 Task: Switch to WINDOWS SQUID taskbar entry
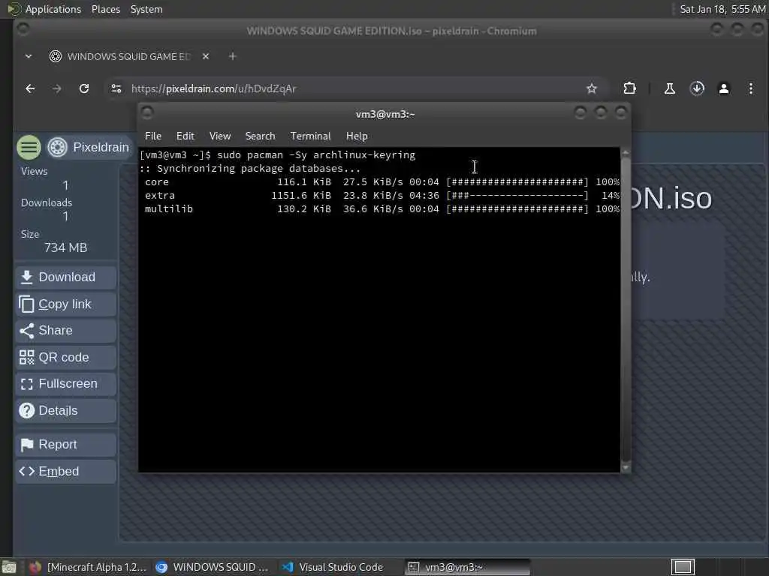click(x=213, y=567)
